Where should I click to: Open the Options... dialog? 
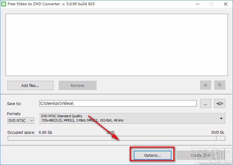click(152, 155)
